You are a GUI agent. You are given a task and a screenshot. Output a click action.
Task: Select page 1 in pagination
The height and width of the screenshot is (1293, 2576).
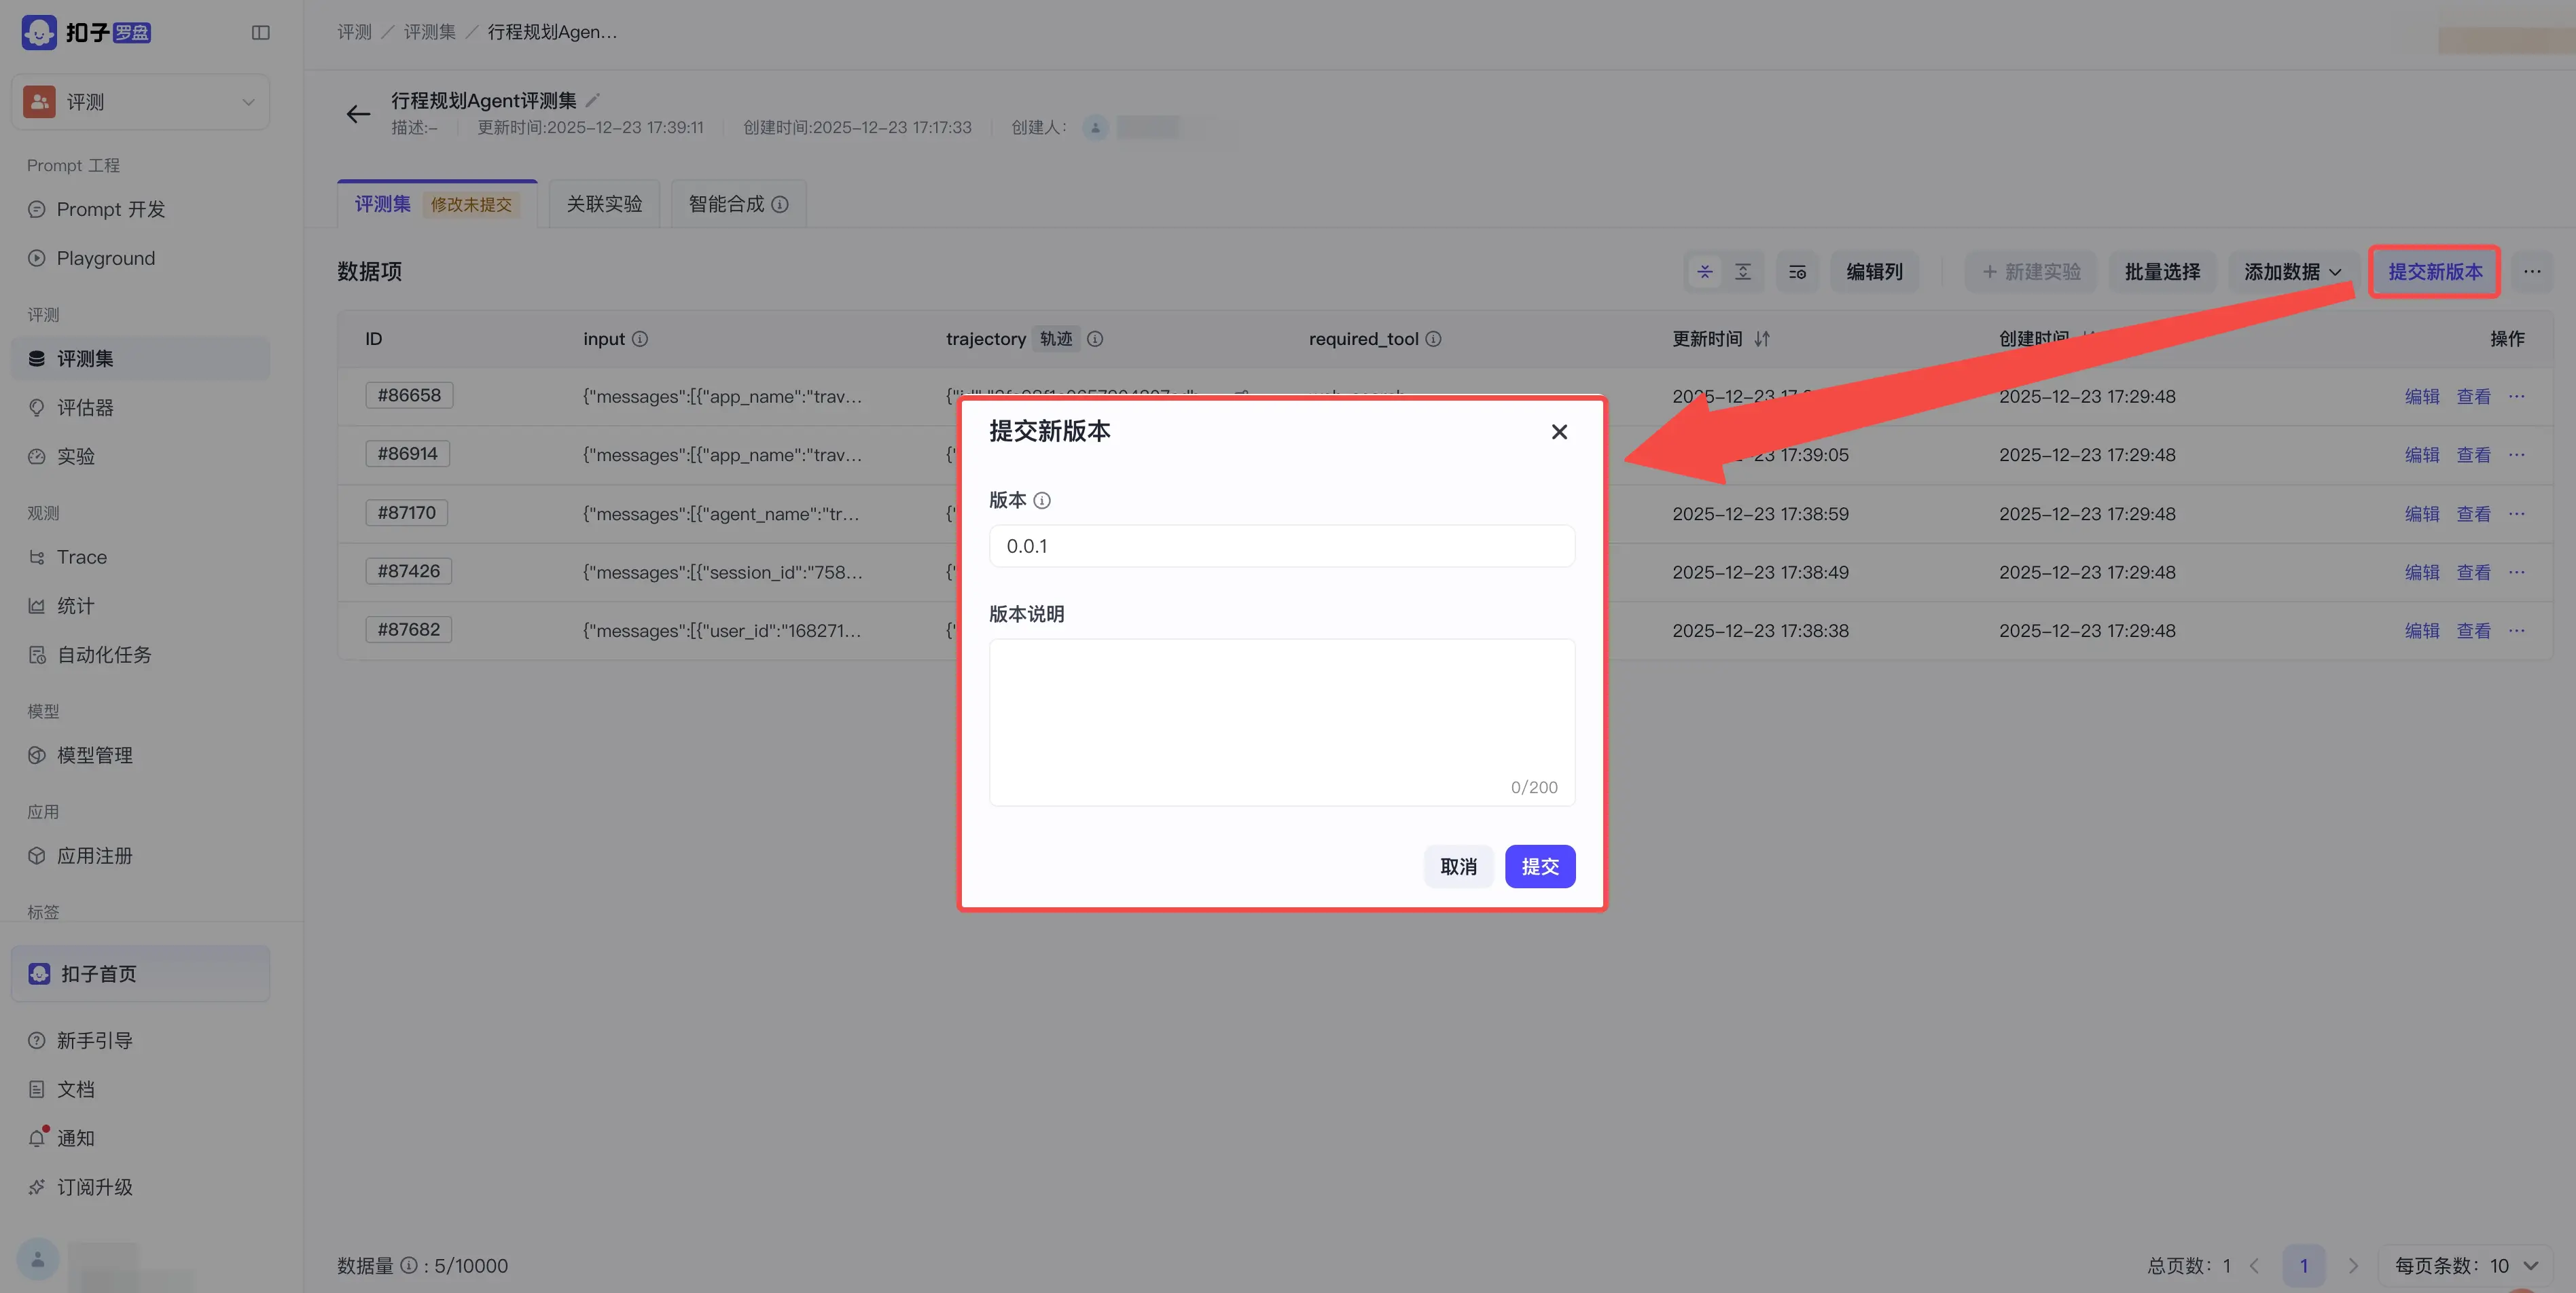(x=2304, y=1266)
